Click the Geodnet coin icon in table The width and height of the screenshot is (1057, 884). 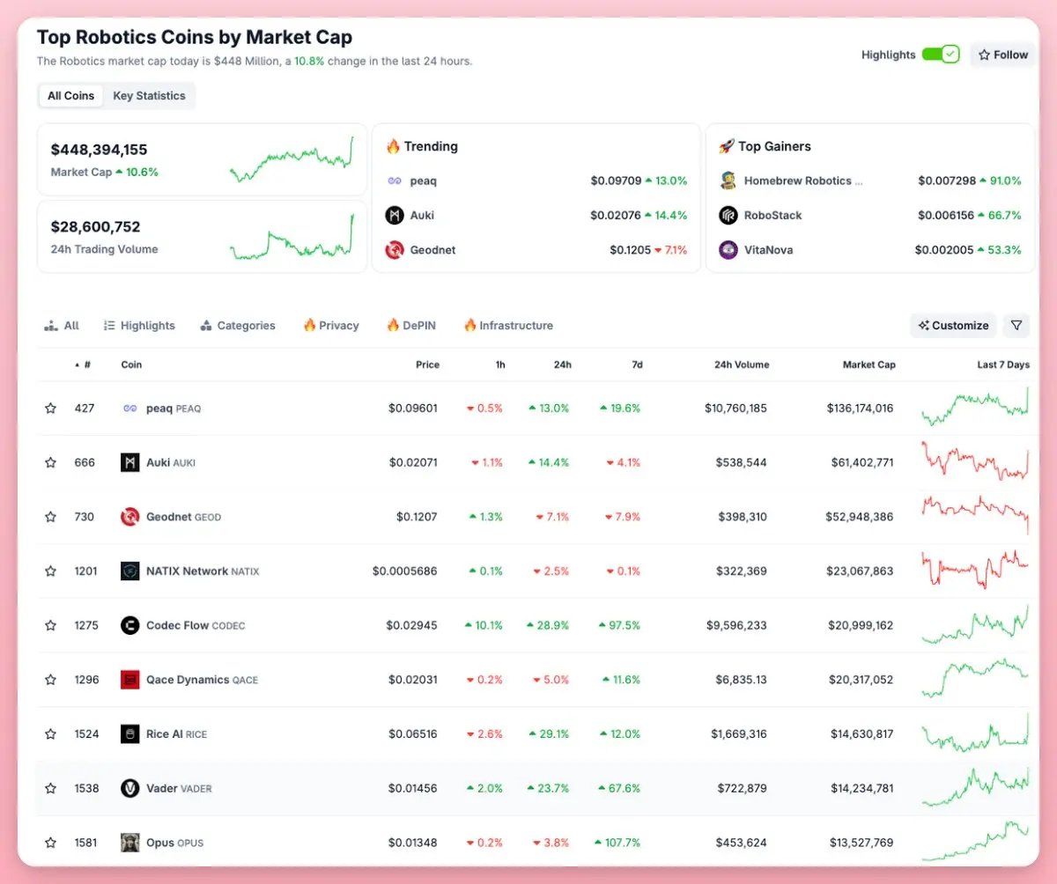129,517
